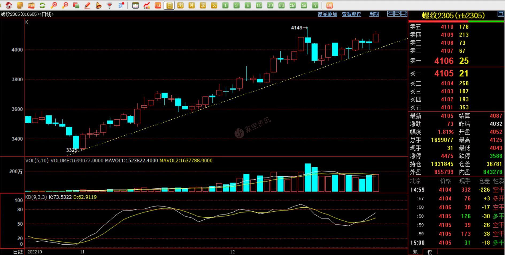505x255 pixels.
Task: Click the 卖五 price 4110
Action: (447, 27)
